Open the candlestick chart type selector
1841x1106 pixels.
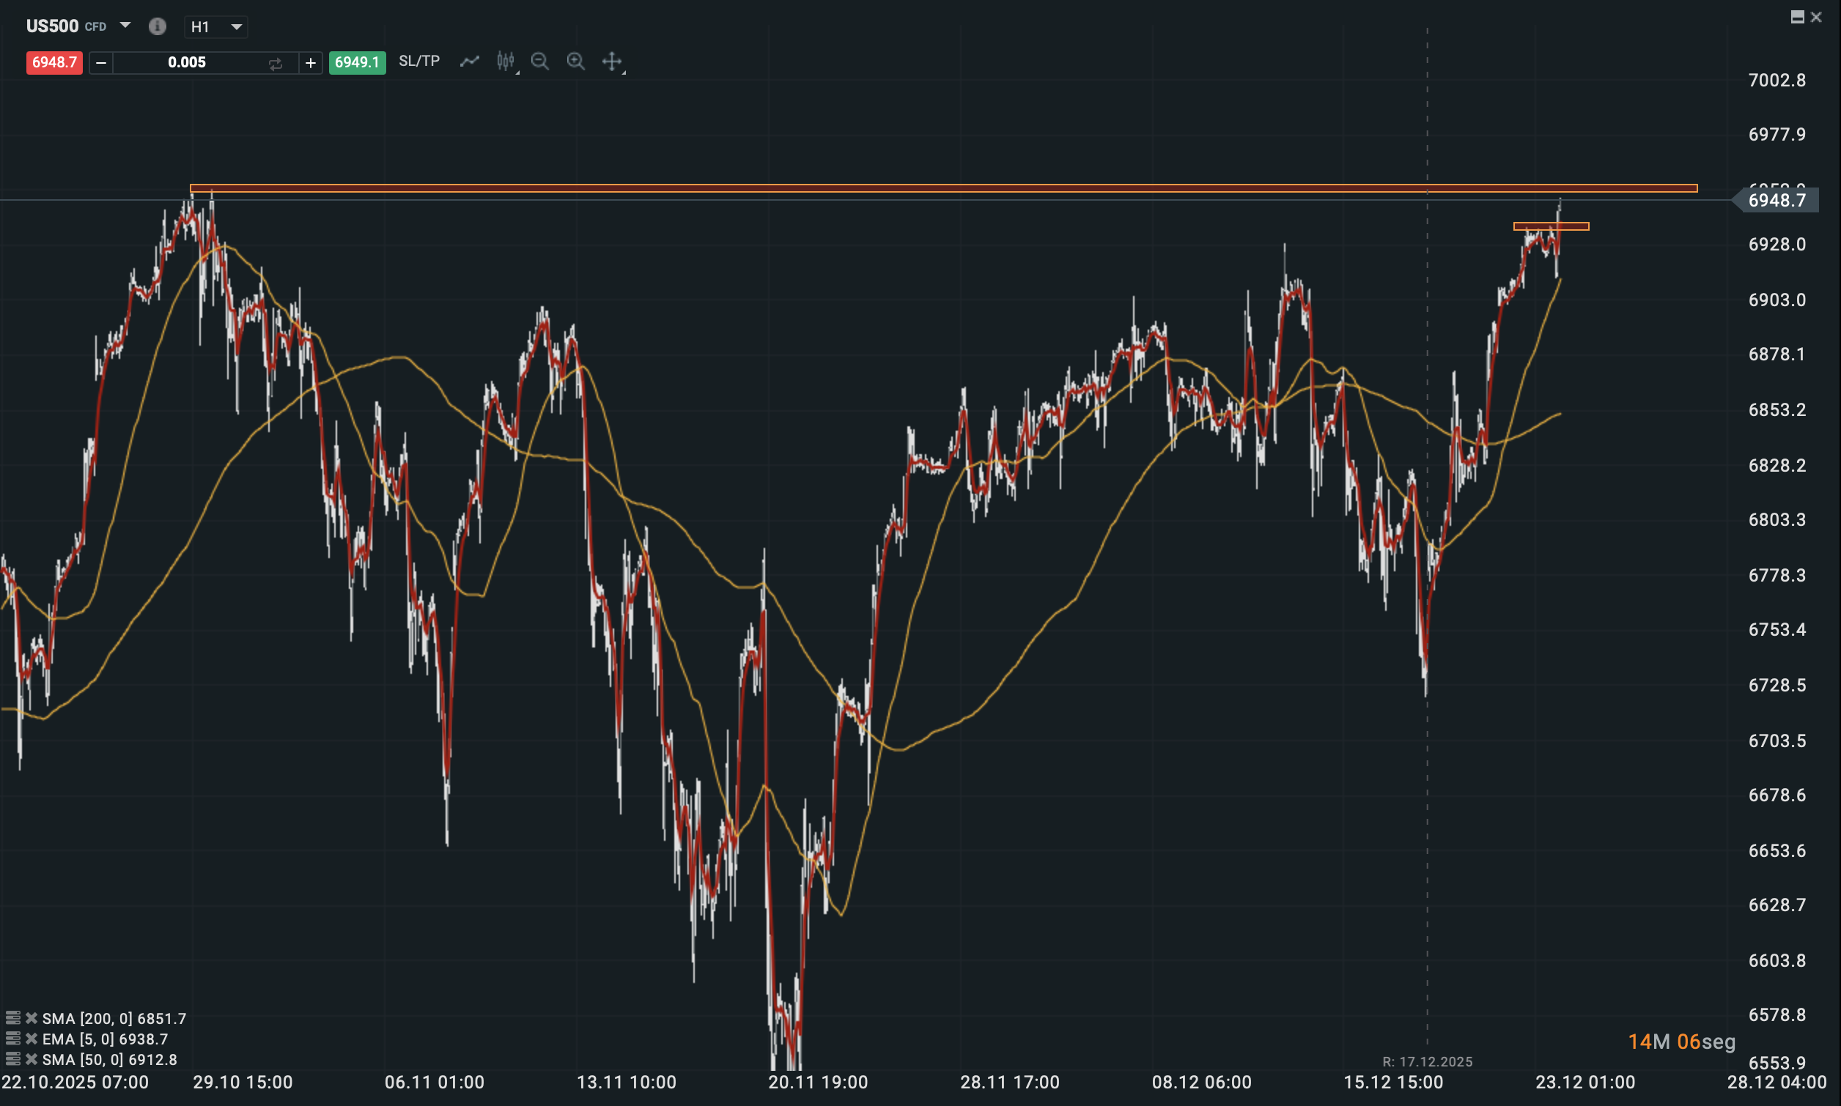click(506, 62)
